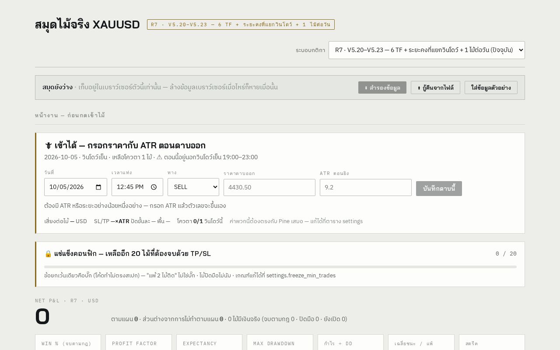Open the clock icon in time field
560x350 pixels.
[154, 187]
